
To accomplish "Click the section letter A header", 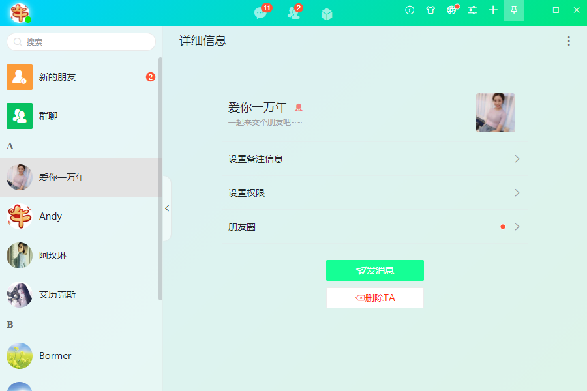I will (x=10, y=146).
